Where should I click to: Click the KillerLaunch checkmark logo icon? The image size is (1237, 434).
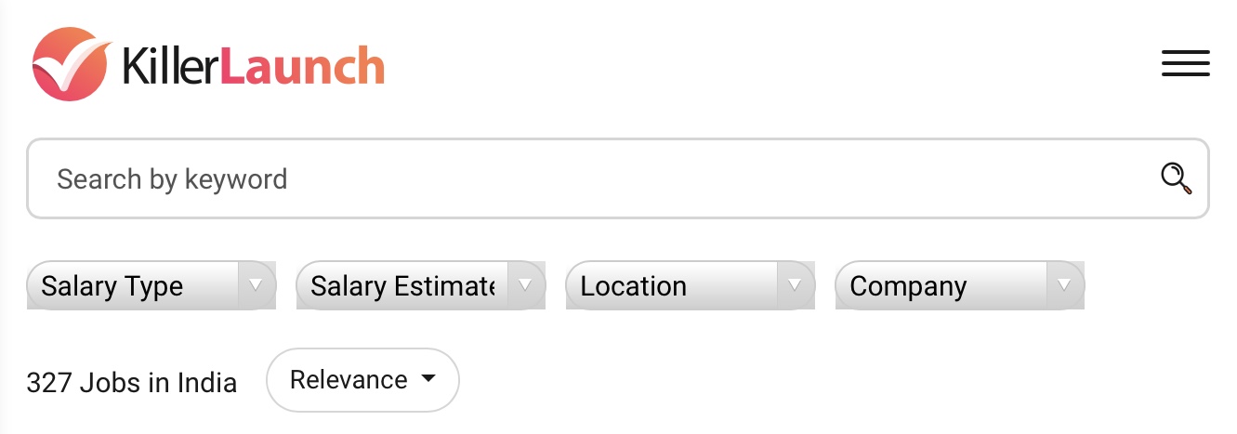click(x=72, y=63)
